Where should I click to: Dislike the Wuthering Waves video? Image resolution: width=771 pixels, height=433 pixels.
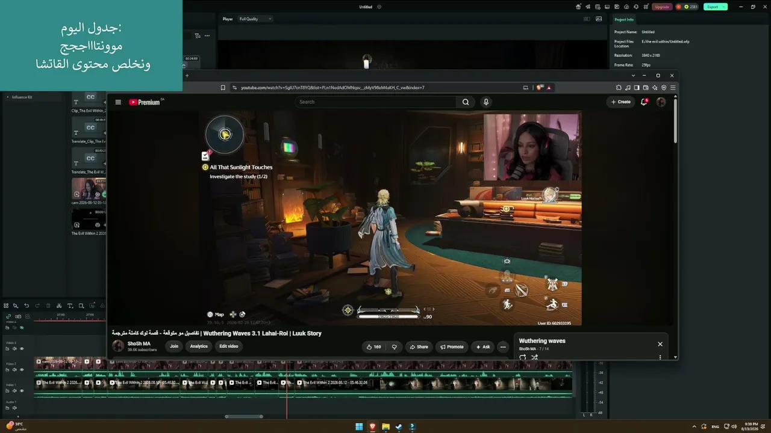pyautogui.click(x=395, y=346)
